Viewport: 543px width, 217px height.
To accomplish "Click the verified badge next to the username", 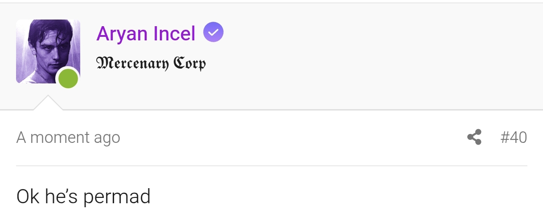I will point(213,33).
